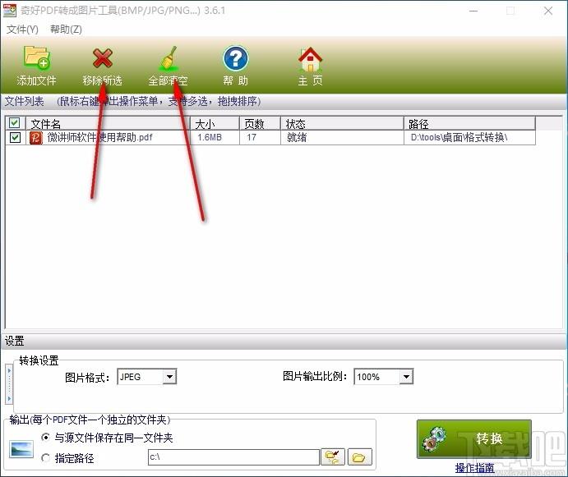568x477 pixels.
Task: Open the 帮助(Z) menu
Action: pyautogui.click(x=66, y=30)
